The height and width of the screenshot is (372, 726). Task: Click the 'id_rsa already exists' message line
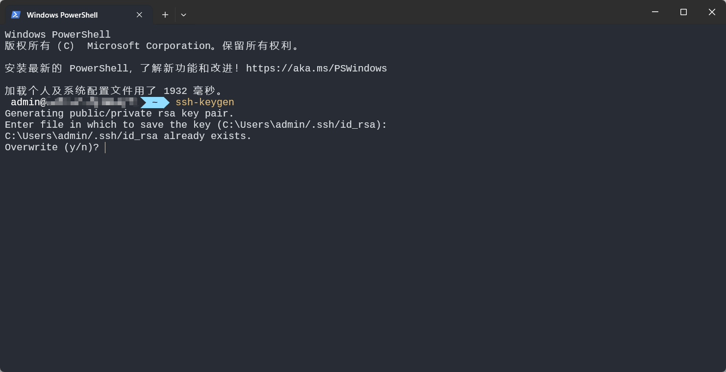click(x=128, y=136)
